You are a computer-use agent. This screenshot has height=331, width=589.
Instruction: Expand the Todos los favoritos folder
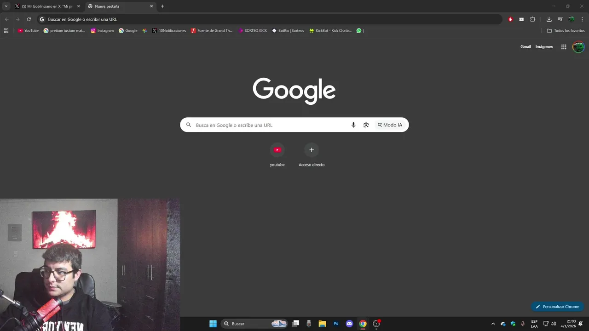pyautogui.click(x=566, y=31)
